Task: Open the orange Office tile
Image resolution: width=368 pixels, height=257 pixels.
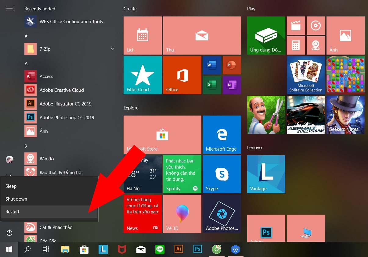Action: [x=182, y=75]
